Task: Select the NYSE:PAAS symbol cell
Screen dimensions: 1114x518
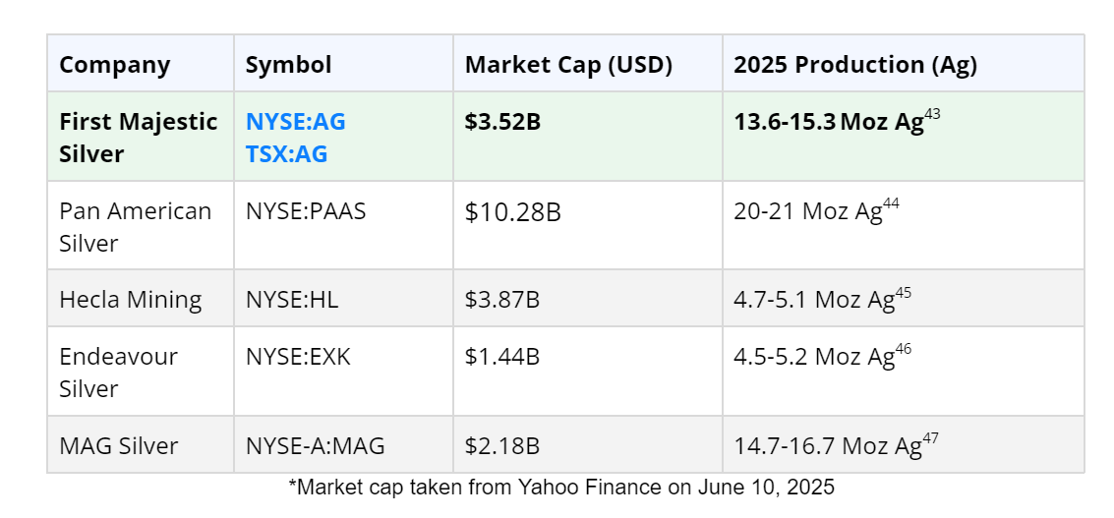Action: tap(305, 211)
